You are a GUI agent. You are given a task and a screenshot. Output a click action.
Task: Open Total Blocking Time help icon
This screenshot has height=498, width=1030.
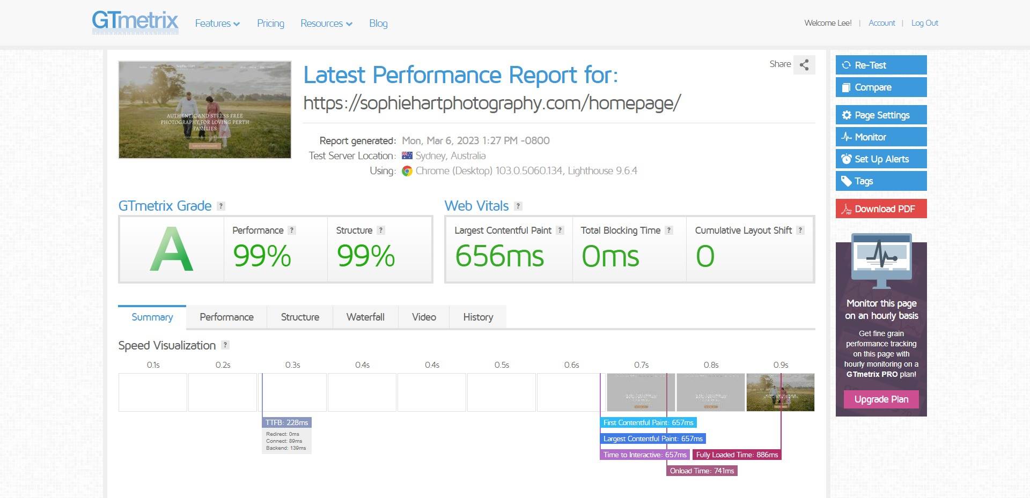669,231
